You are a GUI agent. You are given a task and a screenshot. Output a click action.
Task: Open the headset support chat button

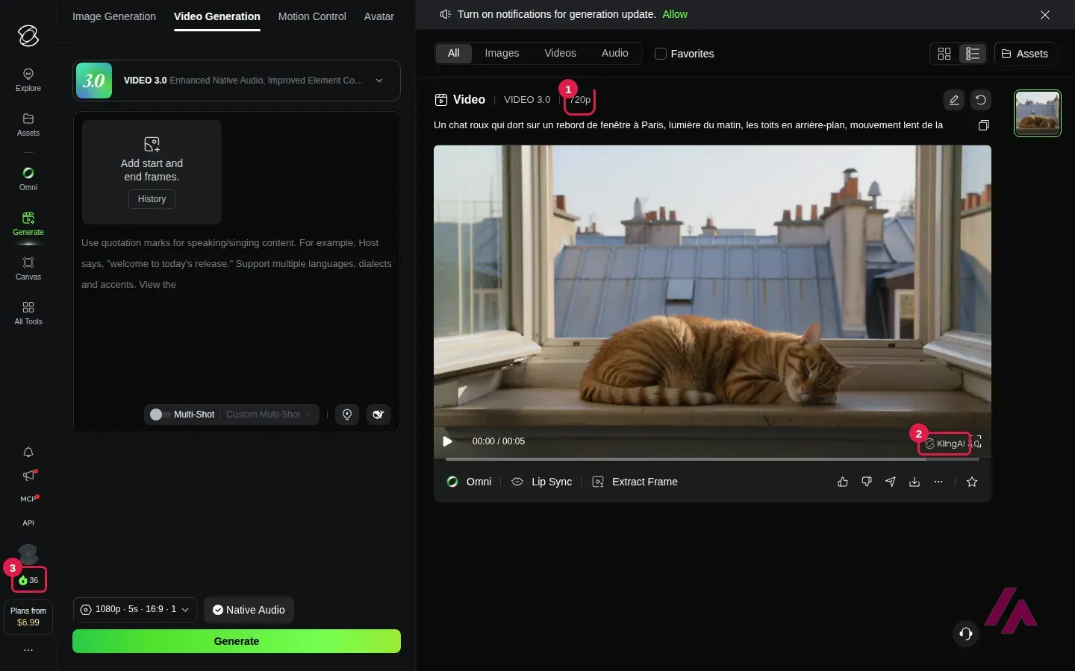[966, 634]
